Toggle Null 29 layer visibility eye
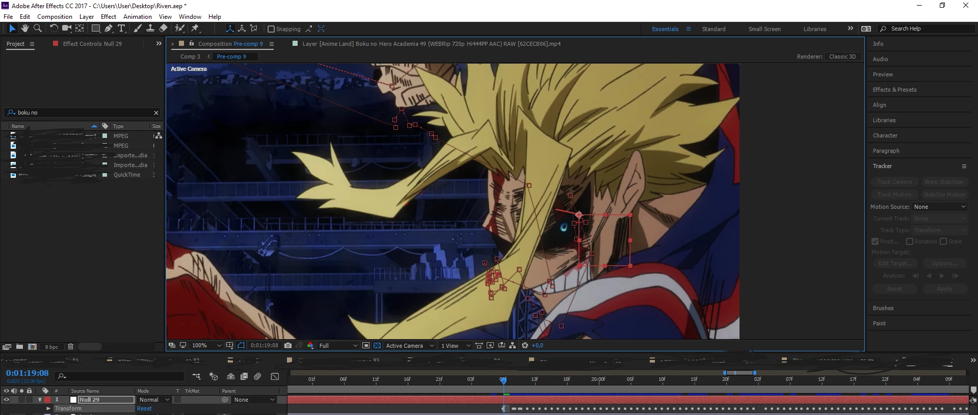Image resolution: width=978 pixels, height=415 pixels. (7, 400)
